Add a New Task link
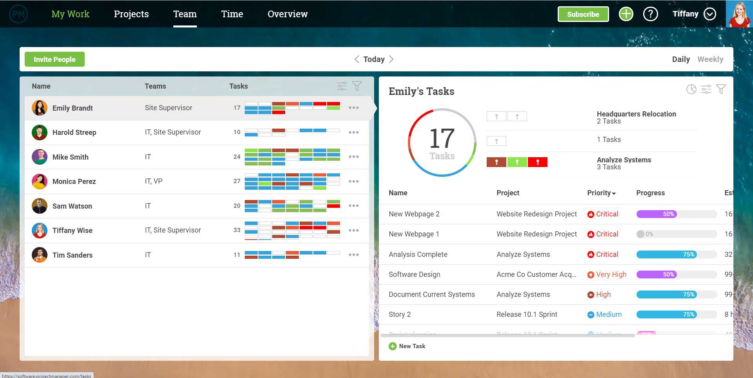 tap(412, 346)
